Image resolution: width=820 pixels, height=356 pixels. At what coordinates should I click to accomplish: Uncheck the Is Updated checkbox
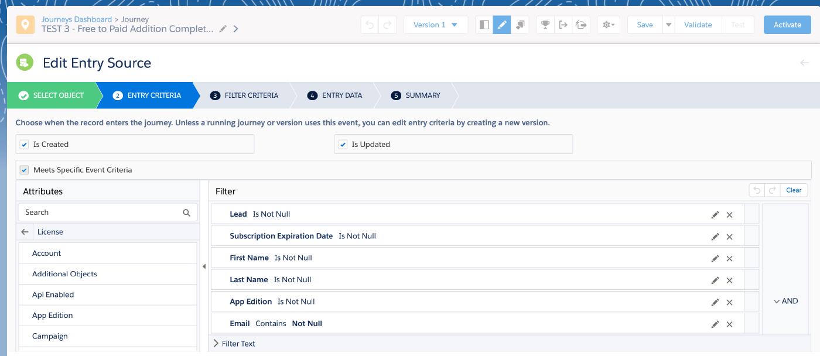pyautogui.click(x=343, y=145)
